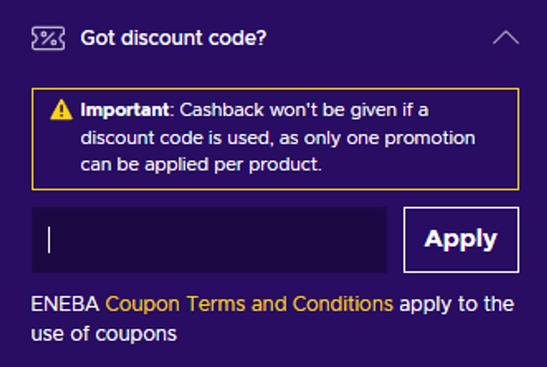Click the "use of coupons" text
547x367 pixels.
click(104, 333)
